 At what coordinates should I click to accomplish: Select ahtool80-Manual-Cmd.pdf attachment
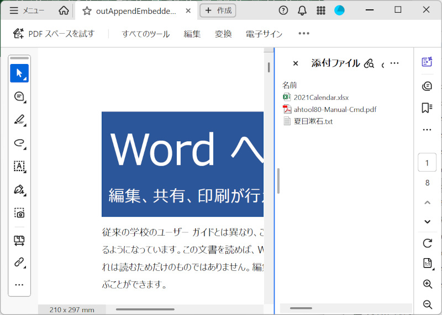[x=329, y=109]
